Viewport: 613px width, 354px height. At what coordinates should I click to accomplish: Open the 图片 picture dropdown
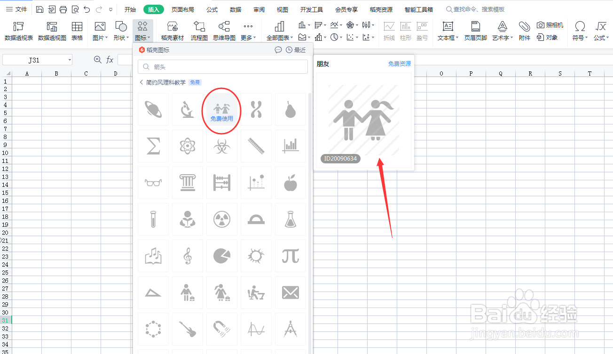[x=100, y=31]
